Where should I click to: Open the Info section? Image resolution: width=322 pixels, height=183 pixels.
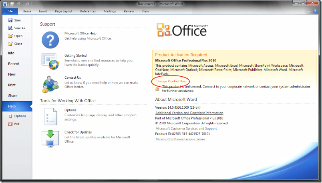pyautogui.click(x=18, y=53)
